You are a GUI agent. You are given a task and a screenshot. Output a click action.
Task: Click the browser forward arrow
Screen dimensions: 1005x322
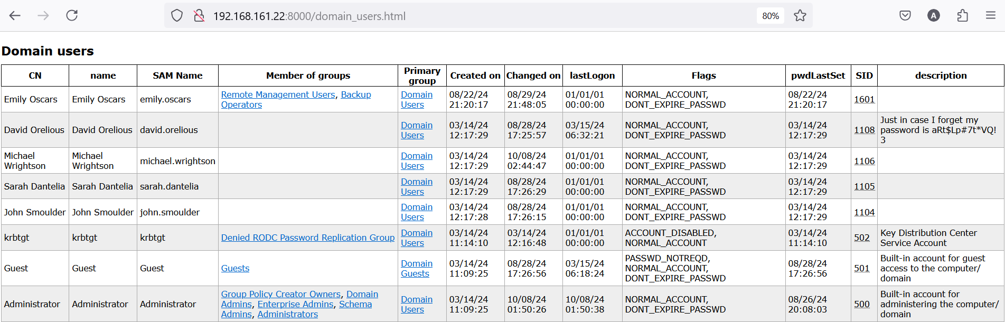43,16
